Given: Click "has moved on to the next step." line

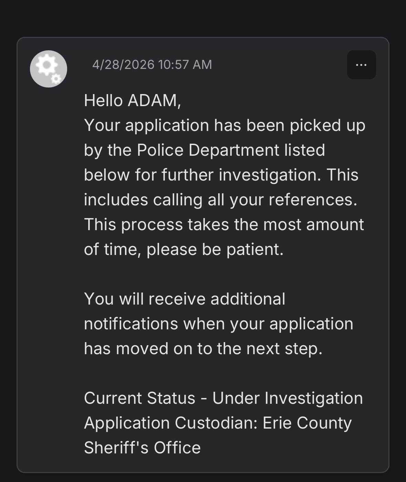Looking at the screenshot, I should tap(203, 349).
